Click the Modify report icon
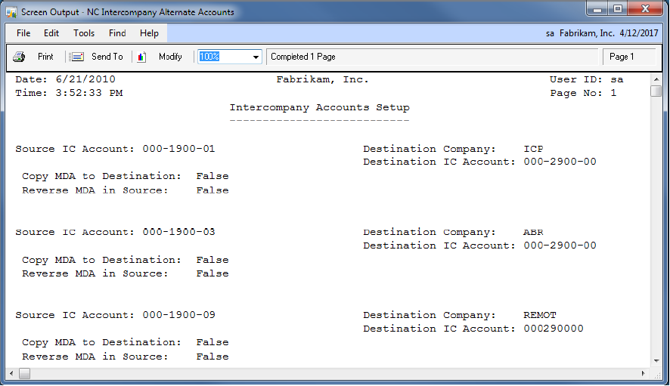This screenshot has height=386, width=670. [x=141, y=57]
